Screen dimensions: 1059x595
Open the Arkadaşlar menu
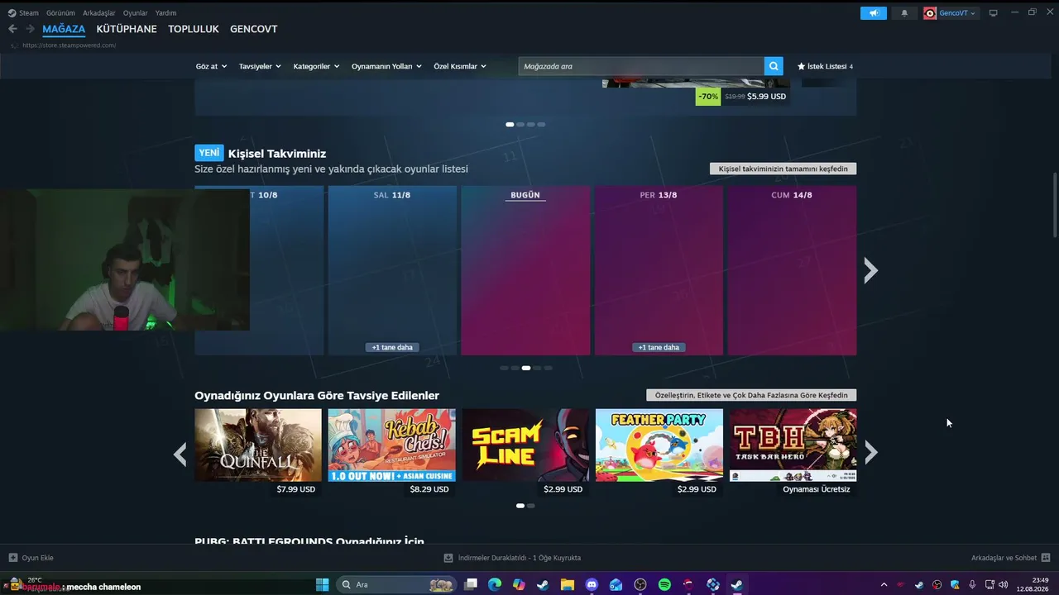pos(99,13)
